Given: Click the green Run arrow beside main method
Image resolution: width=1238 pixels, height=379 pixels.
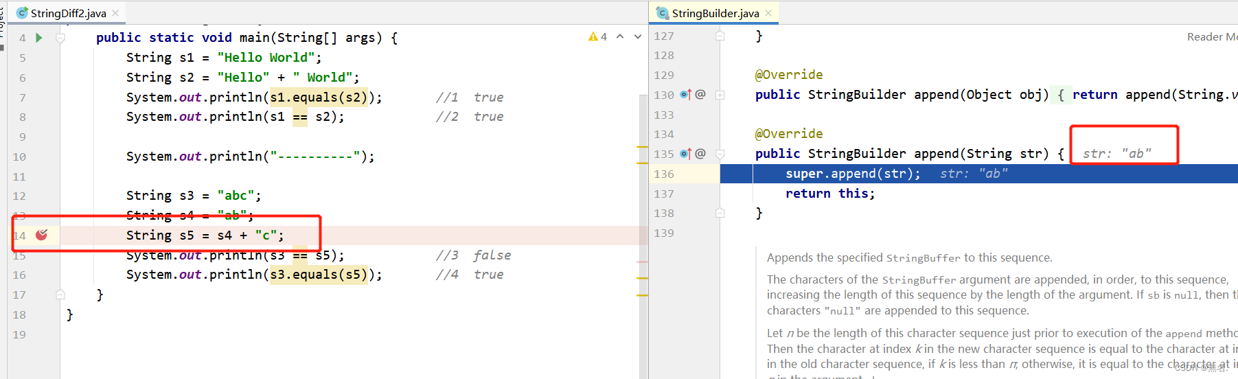Looking at the screenshot, I should pyautogui.click(x=39, y=38).
